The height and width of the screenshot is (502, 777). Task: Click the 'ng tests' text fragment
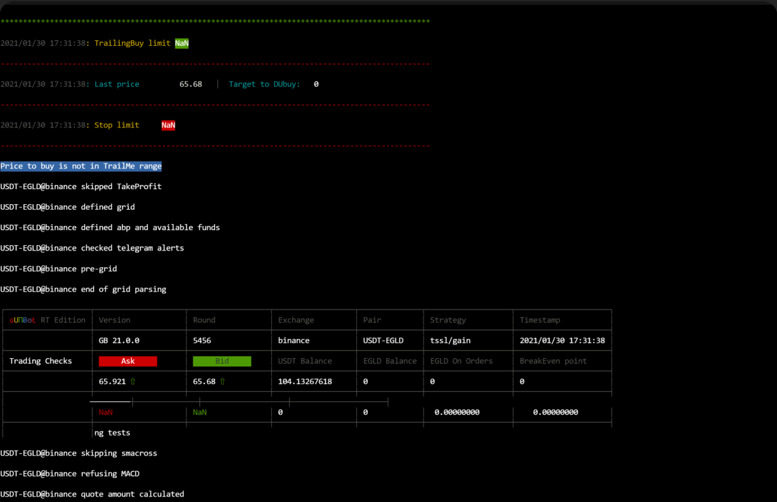pos(112,433)
